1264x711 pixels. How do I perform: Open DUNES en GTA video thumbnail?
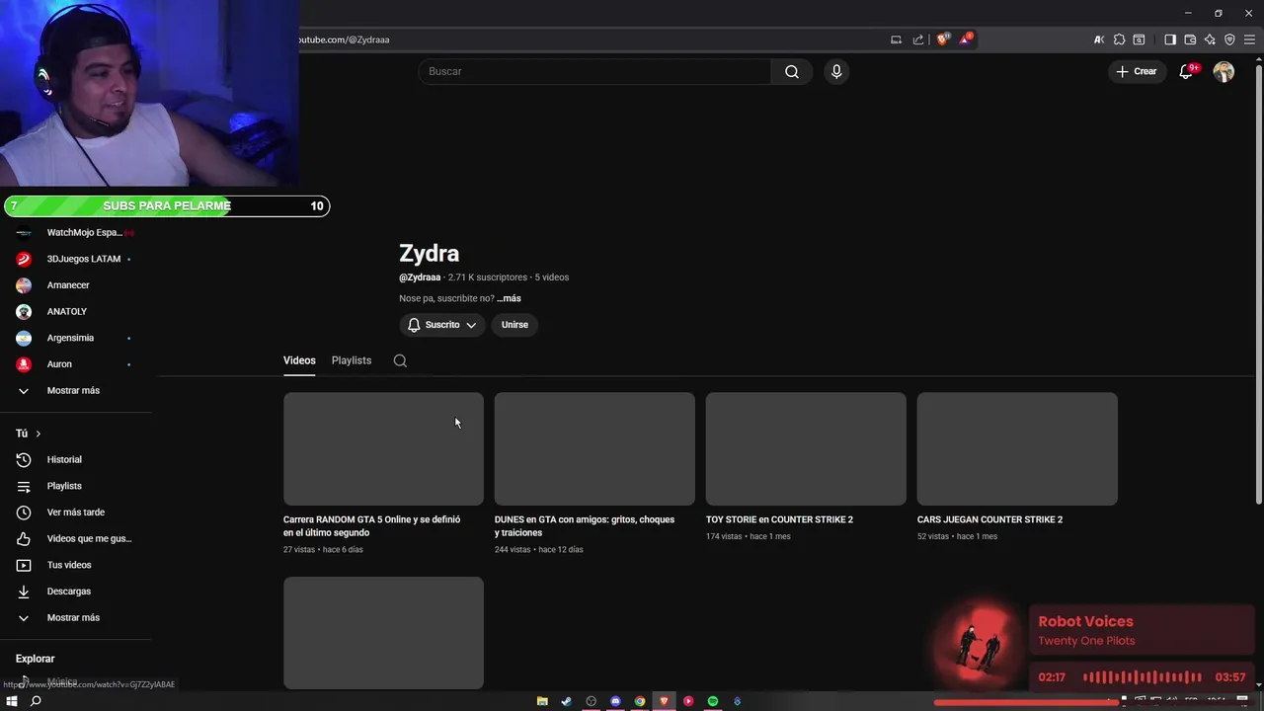tap(594, 449)
